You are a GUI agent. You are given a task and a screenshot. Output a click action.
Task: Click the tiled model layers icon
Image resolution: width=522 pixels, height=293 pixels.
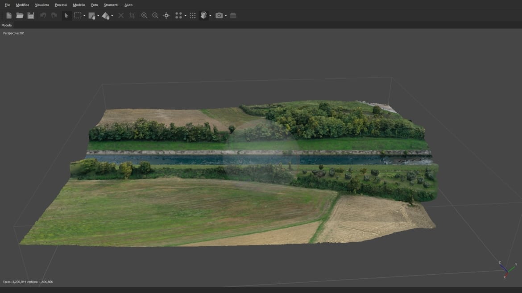click(233, 15)
